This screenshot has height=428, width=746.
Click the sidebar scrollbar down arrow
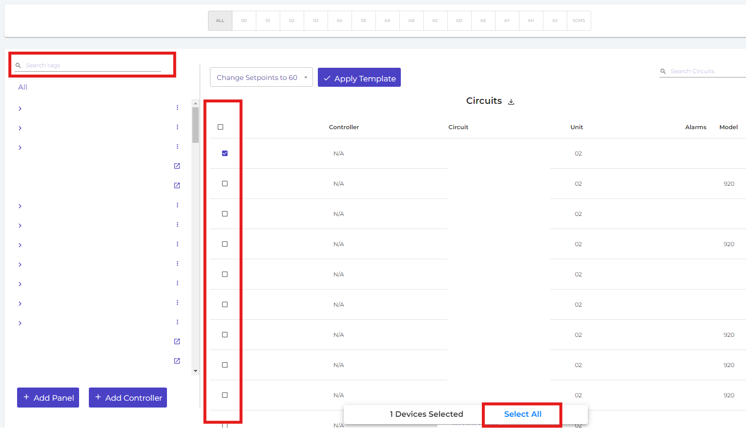click(x=195, y=371)
